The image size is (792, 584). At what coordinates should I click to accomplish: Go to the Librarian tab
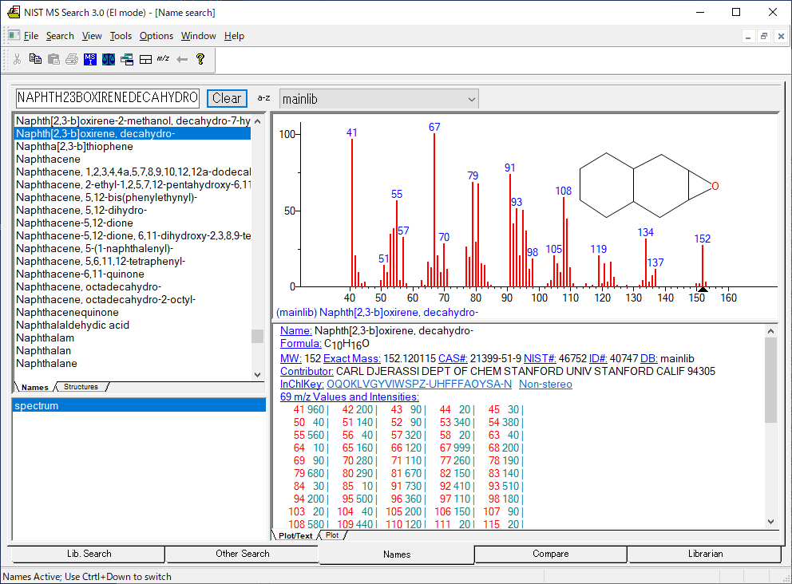coord(705,554)
